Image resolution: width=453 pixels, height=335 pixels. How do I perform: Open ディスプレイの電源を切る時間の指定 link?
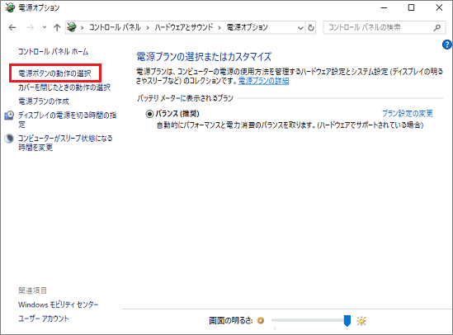(x=68, y=120)
